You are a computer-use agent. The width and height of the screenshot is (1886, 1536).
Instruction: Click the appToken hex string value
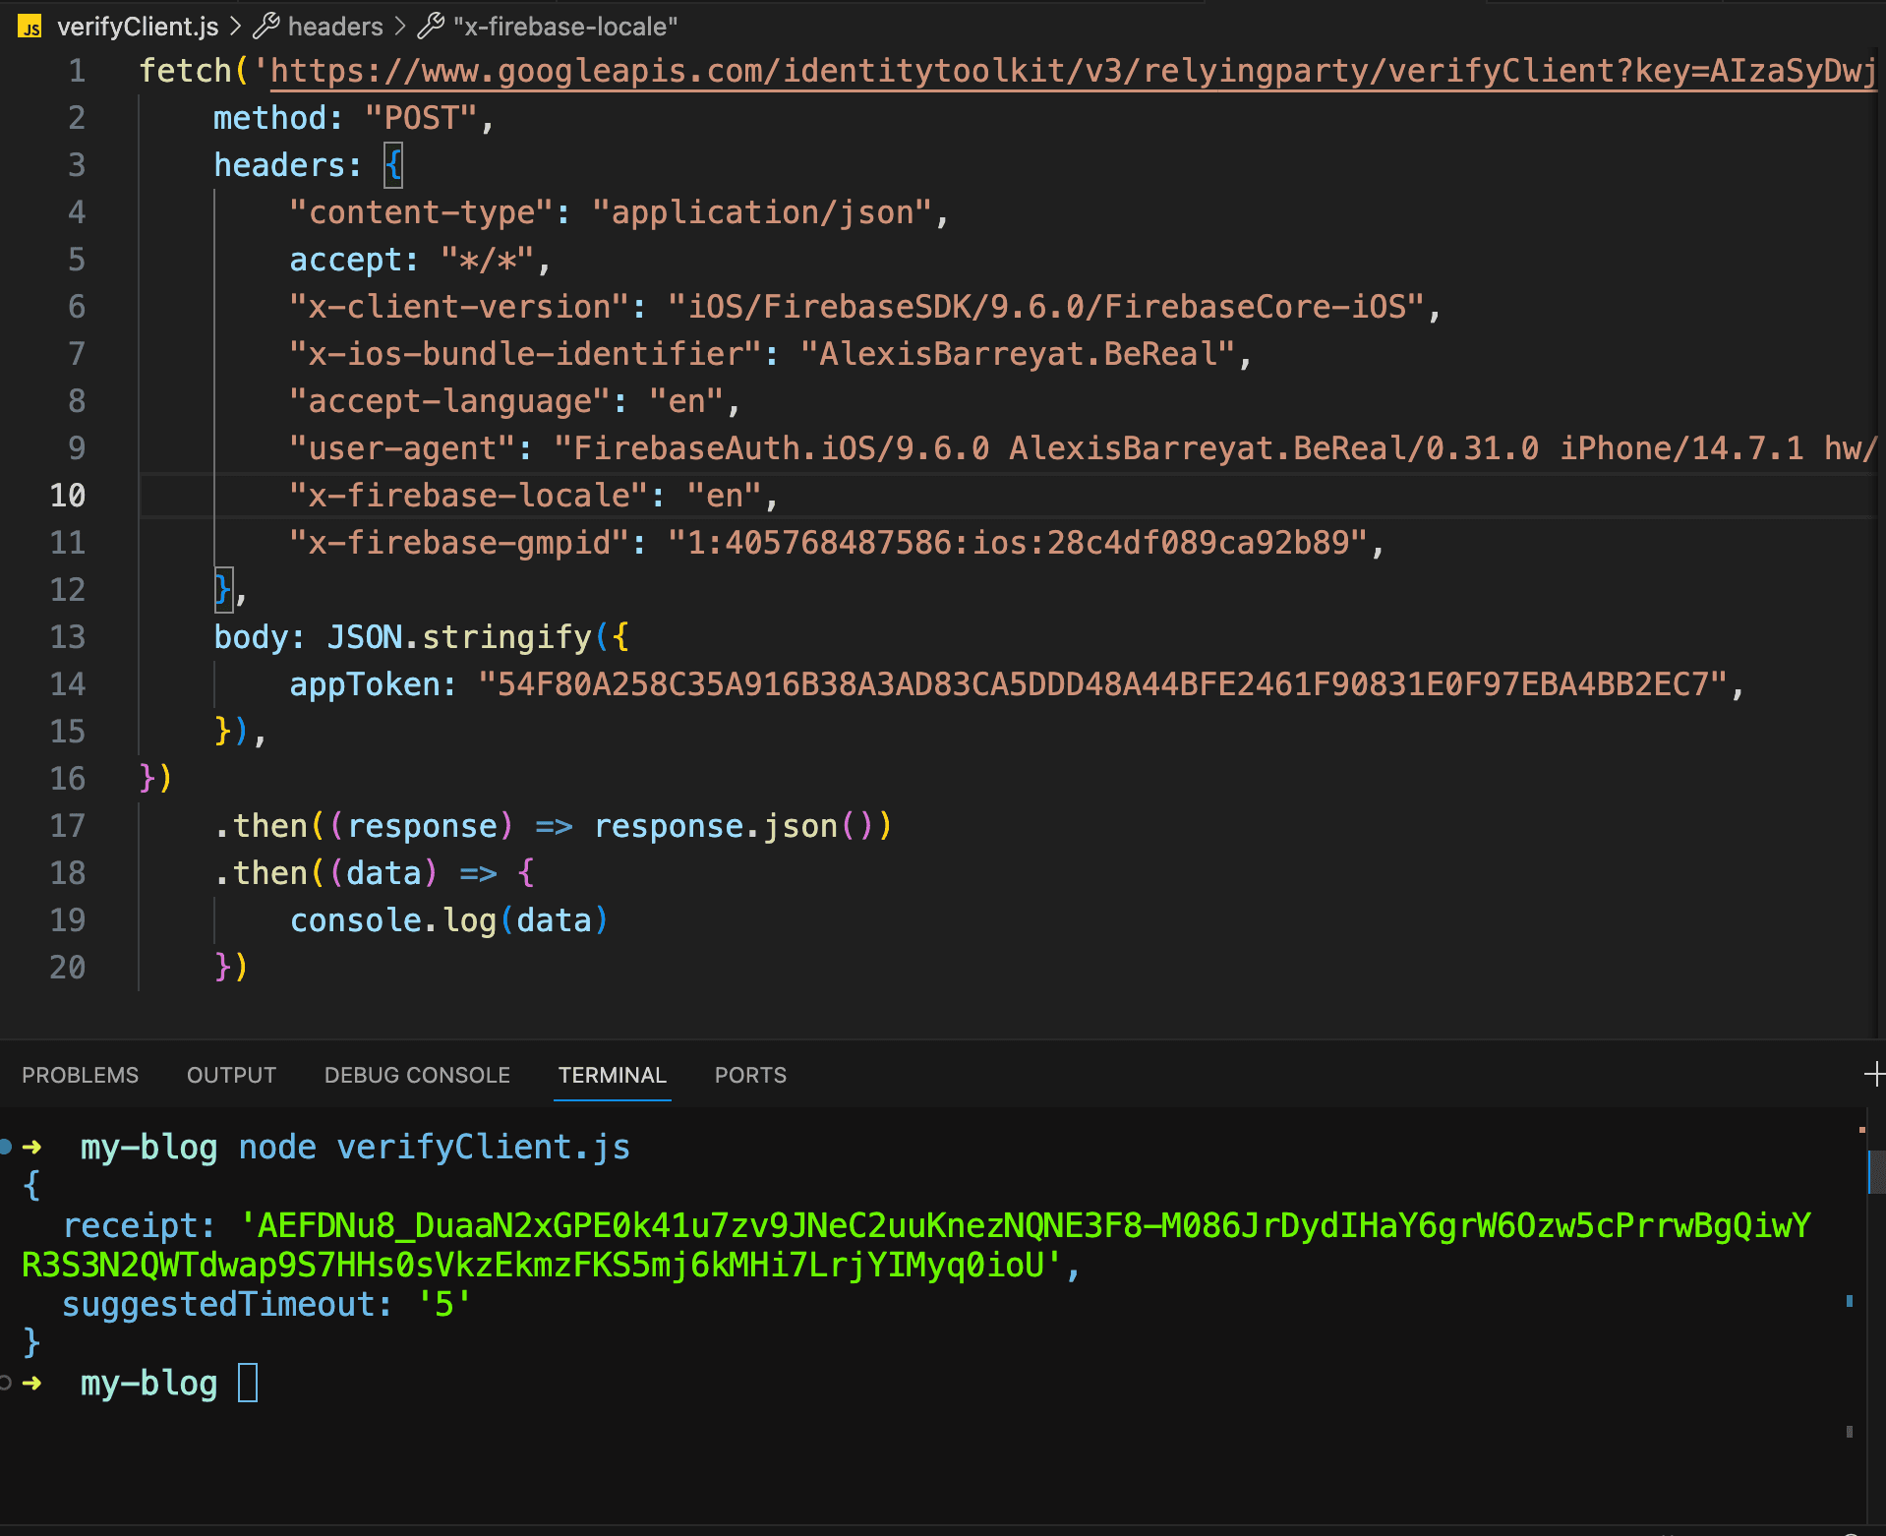[x=1102, y=684]
